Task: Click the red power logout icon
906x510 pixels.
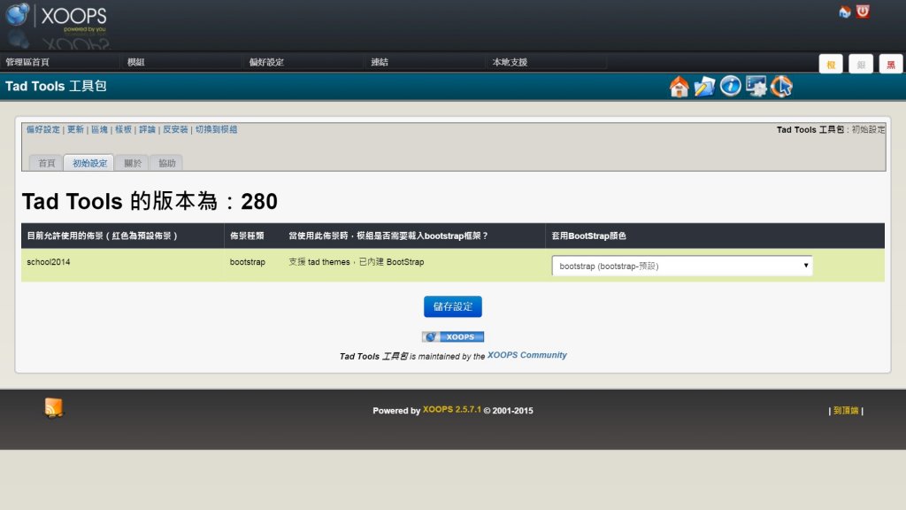Action: [863, 12]
